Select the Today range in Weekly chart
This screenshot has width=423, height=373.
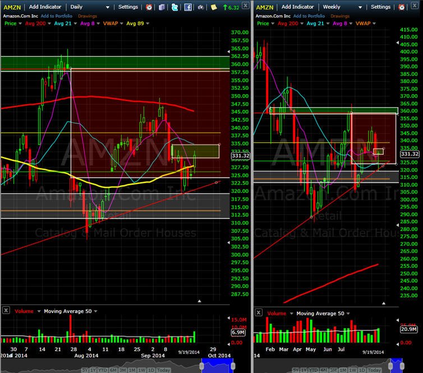click(x=375, y=370)
